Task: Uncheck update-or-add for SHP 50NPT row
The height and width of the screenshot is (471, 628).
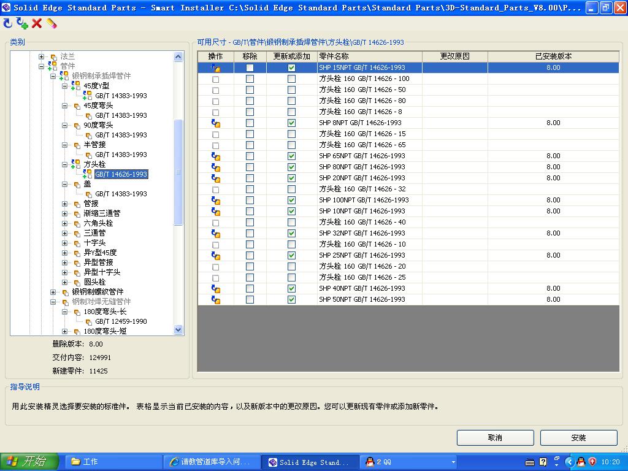Action: click(291, 299)
